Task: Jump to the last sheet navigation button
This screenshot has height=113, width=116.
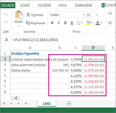Action: pyautogui.click(x=26, y=104)
